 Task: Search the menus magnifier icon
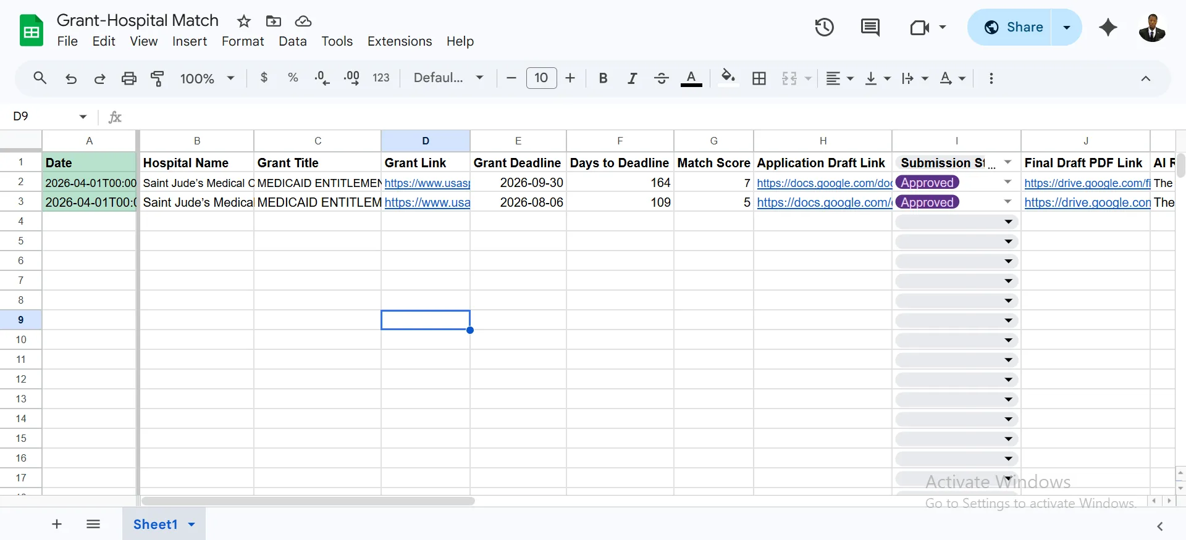[x=40, y=78]
